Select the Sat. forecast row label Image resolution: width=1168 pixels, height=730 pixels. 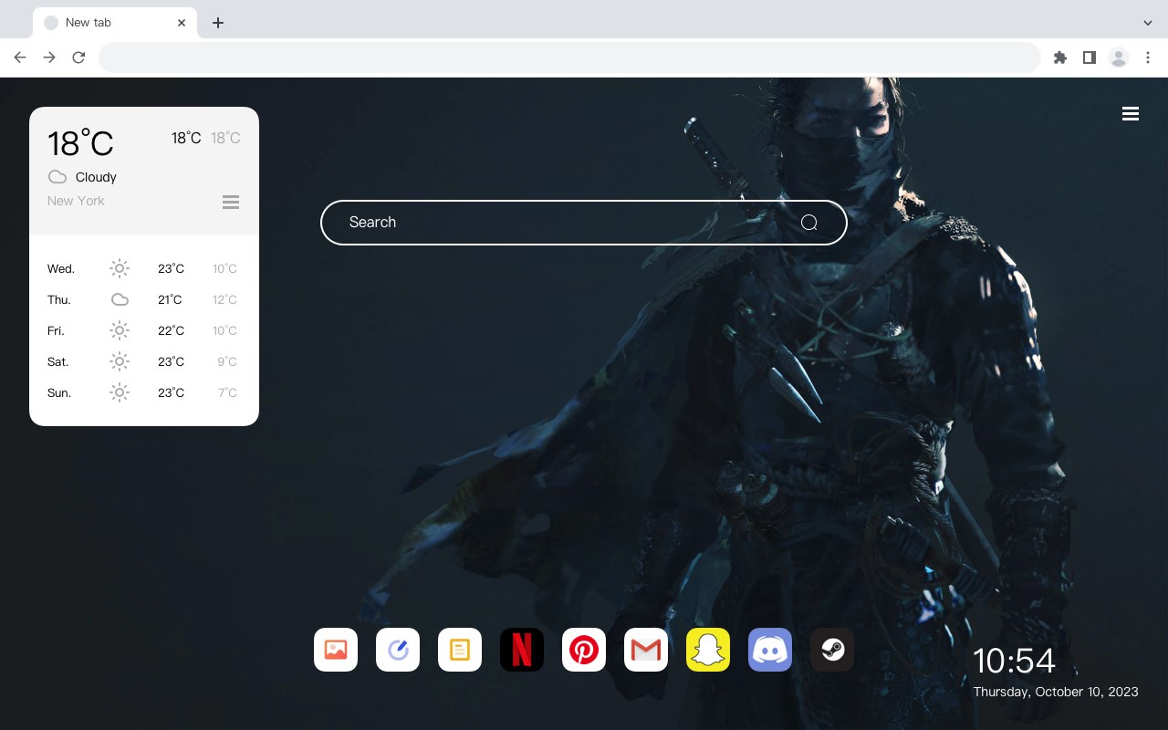point(58,361)
